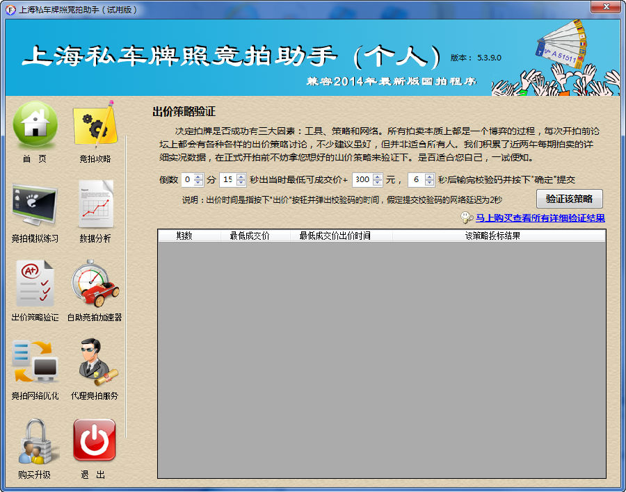
Task: Click the 期数 column header
Action: click(x=184, y=236)
